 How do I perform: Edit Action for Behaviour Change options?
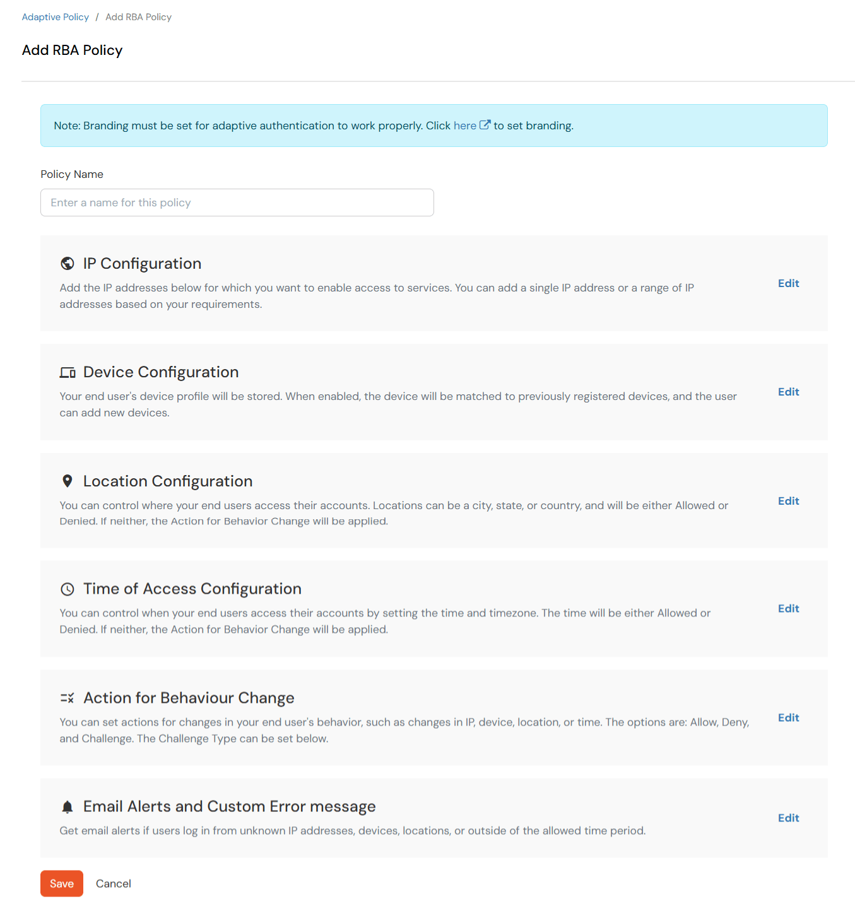click(788, 717)
